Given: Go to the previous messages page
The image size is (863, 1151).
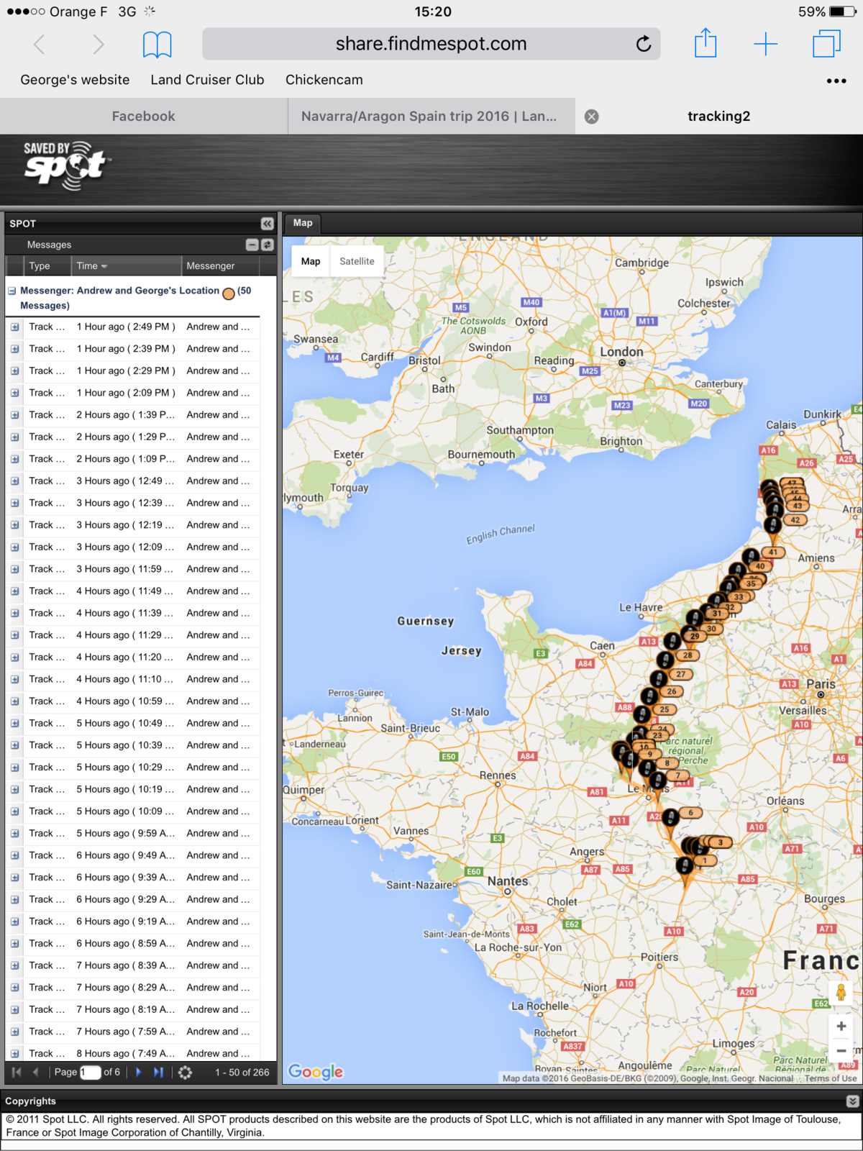Looking at the screenshot, I should pos(36,1072).
